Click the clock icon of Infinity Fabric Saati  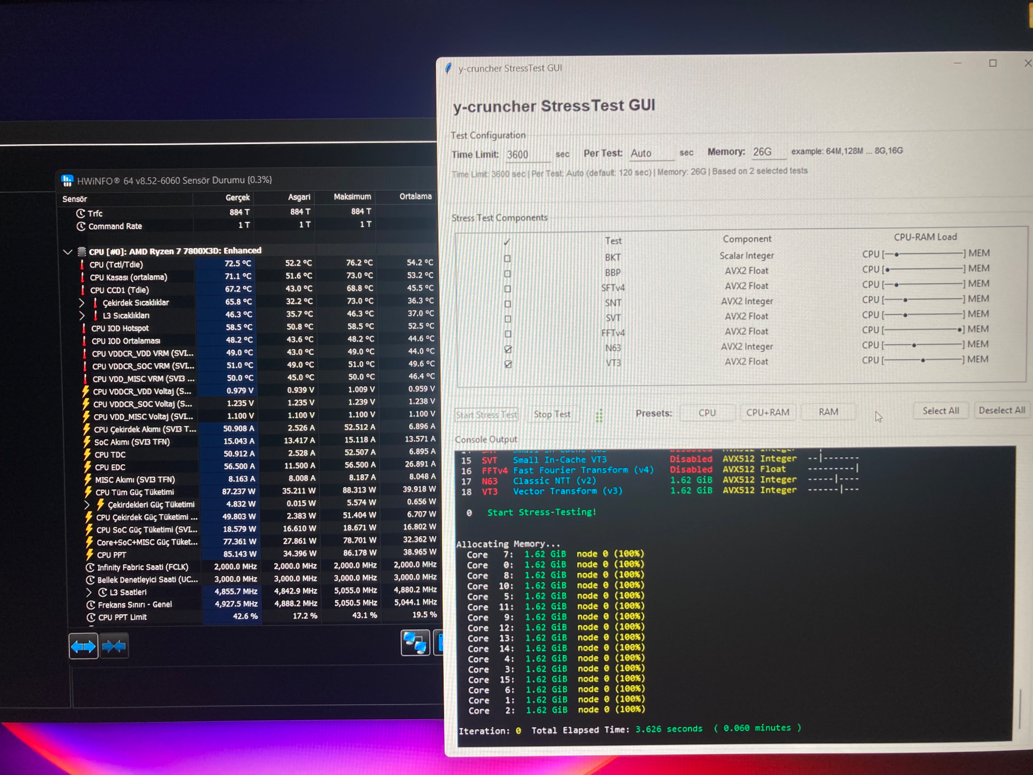(90, 568)
